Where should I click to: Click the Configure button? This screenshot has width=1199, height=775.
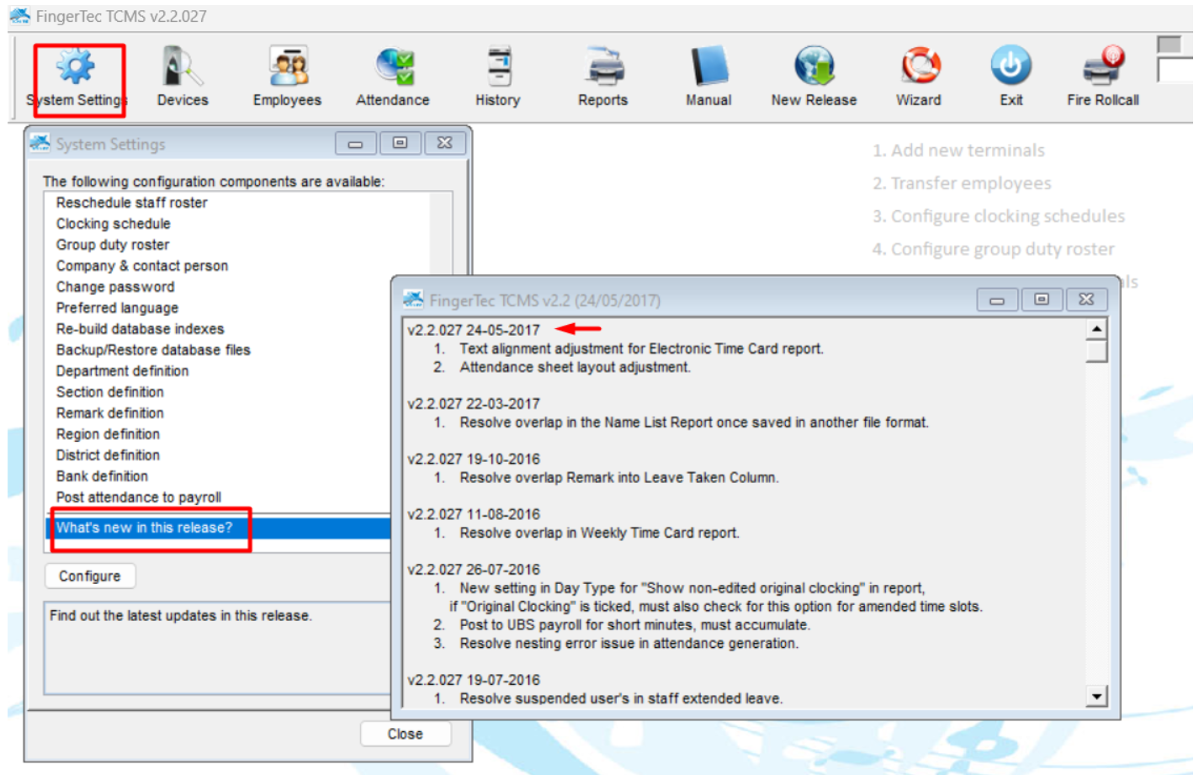tap(90, 576)
